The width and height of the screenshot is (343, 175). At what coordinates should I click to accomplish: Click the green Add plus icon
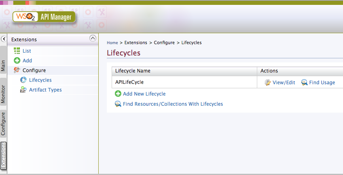17,61
